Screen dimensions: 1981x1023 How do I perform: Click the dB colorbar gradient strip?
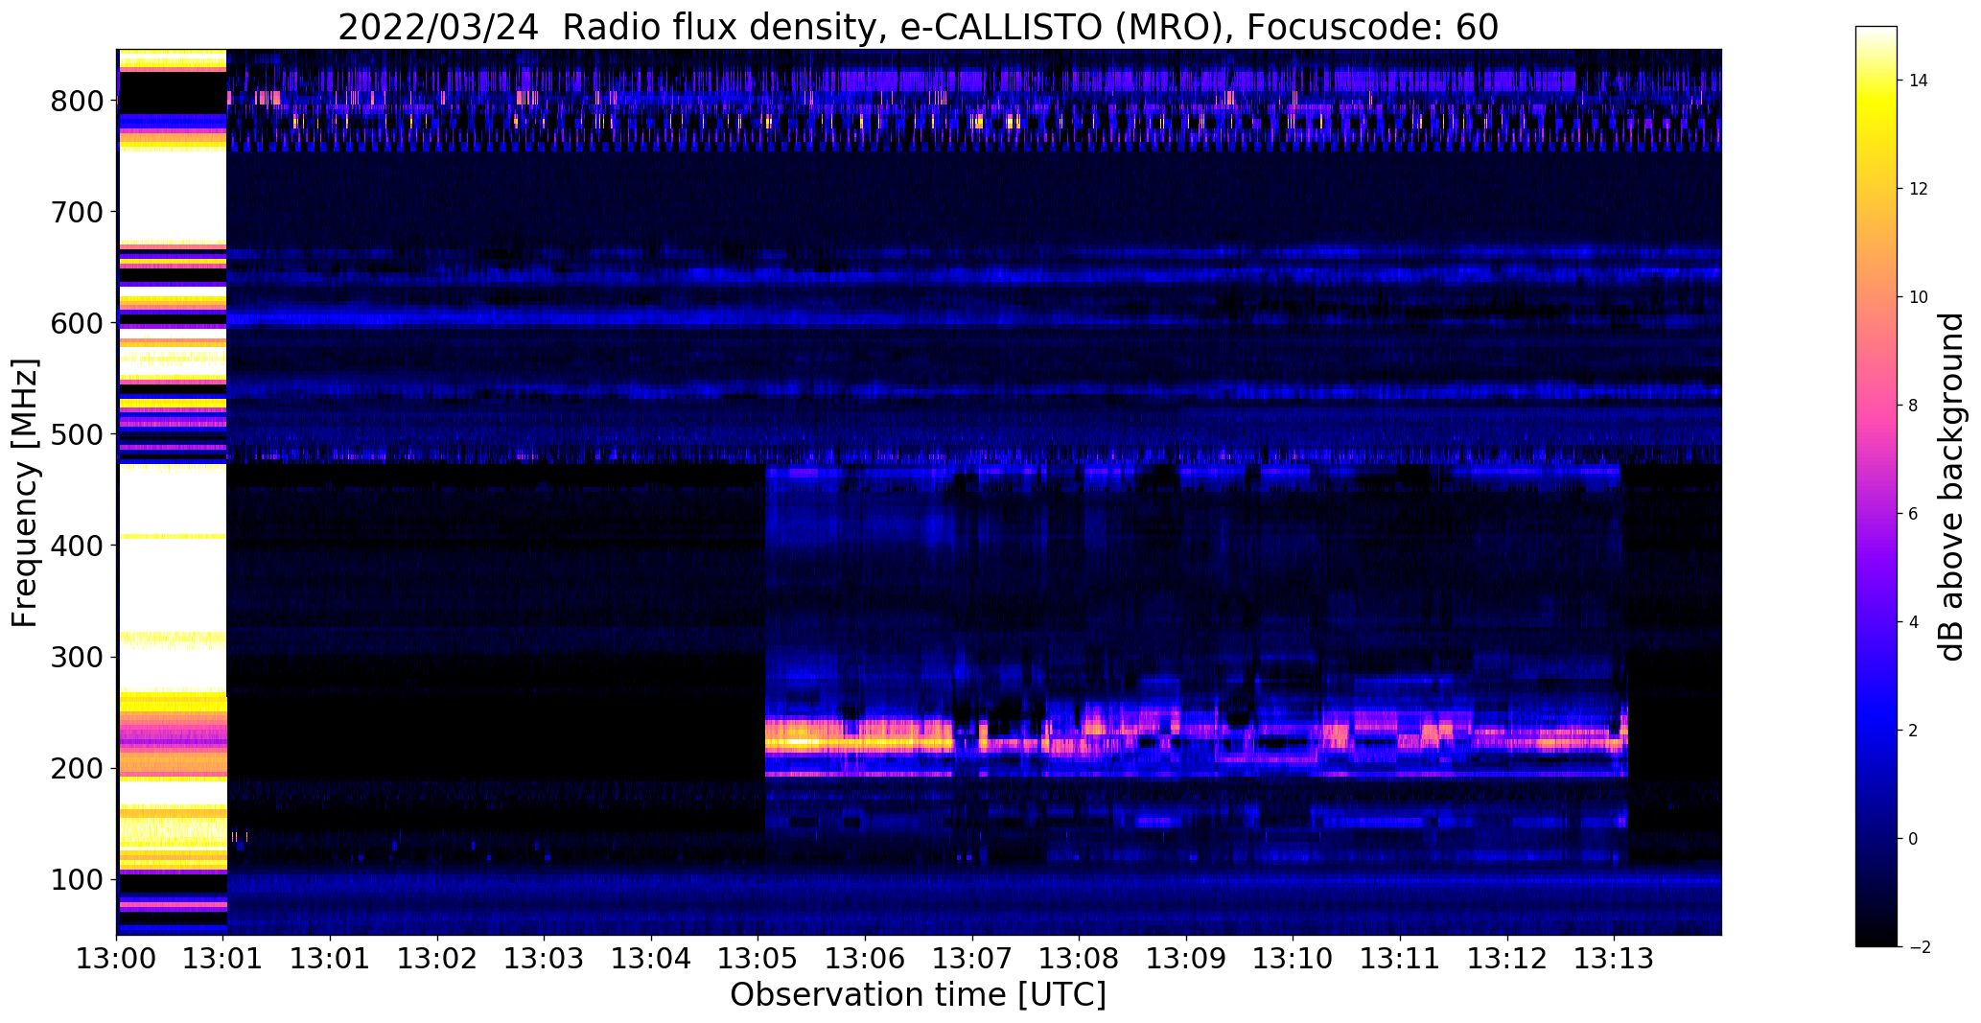click(x=1876, y=486)
